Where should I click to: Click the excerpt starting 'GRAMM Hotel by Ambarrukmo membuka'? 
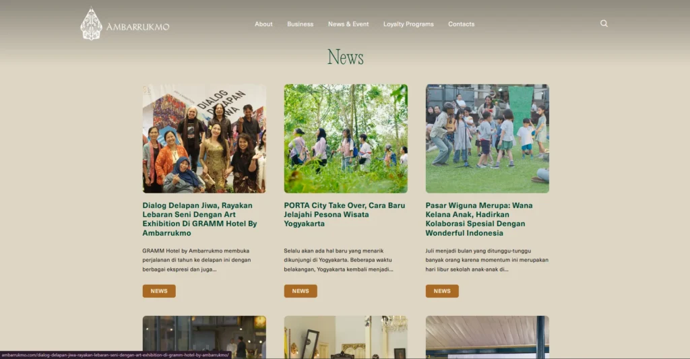click(197, 260)
